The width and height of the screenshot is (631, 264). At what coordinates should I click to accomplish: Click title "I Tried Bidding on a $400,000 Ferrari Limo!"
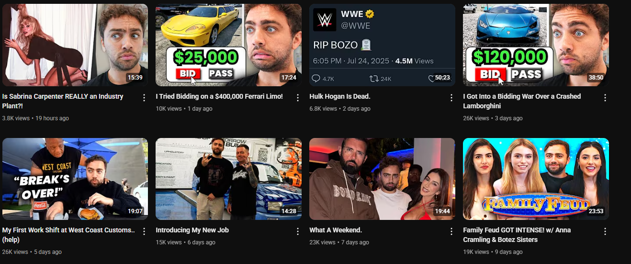(219, 96)
